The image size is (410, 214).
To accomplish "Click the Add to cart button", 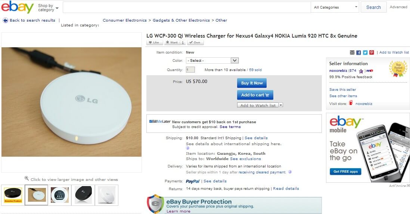I will click(x=255, y=95).
